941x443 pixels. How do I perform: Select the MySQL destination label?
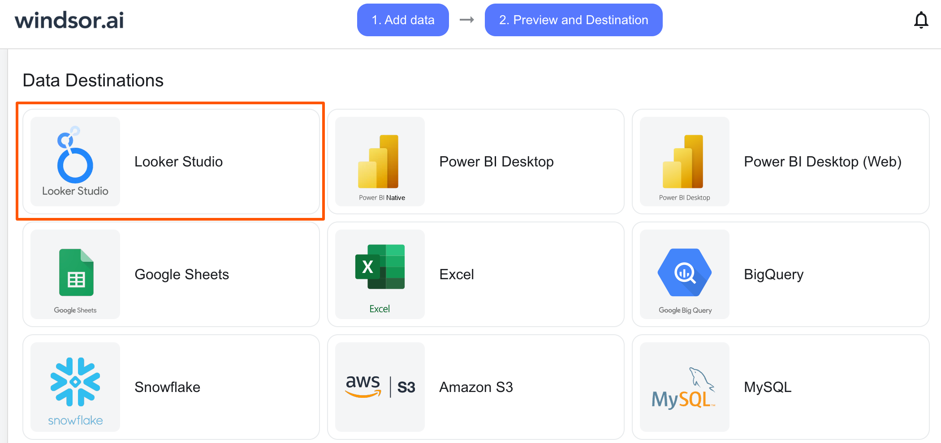click(768, 387)
